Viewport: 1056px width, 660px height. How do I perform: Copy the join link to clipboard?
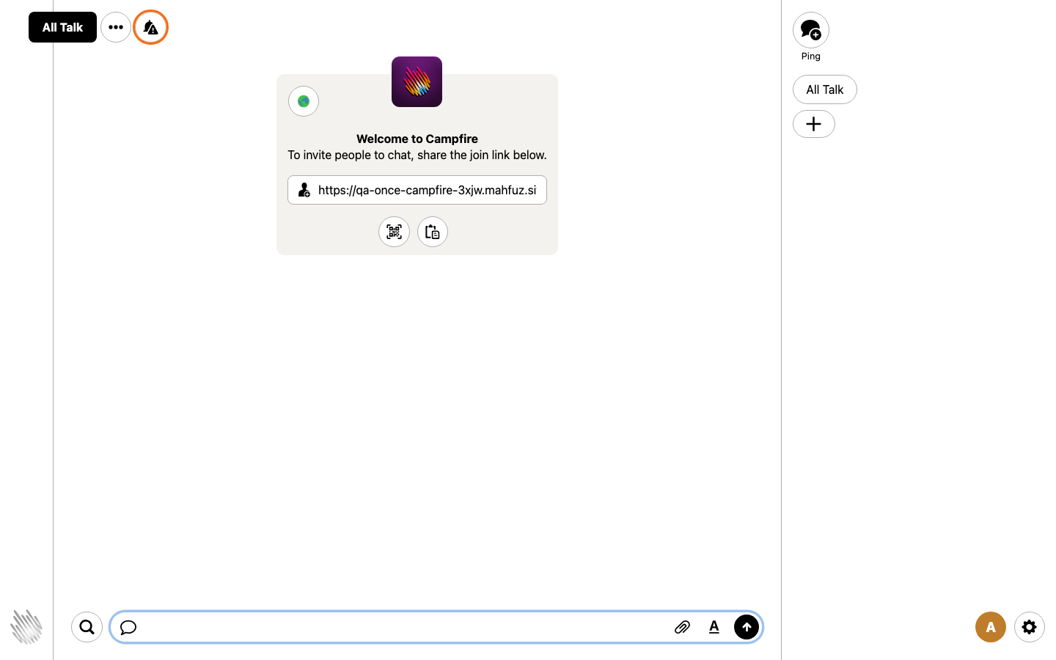tap(433, 232)
